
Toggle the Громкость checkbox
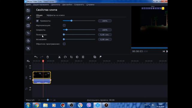[x=37, y=21]
